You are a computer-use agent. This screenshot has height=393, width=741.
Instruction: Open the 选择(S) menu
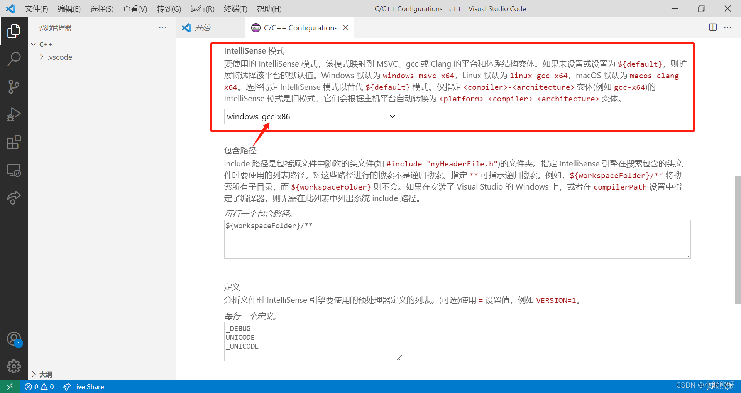[102, 8]
